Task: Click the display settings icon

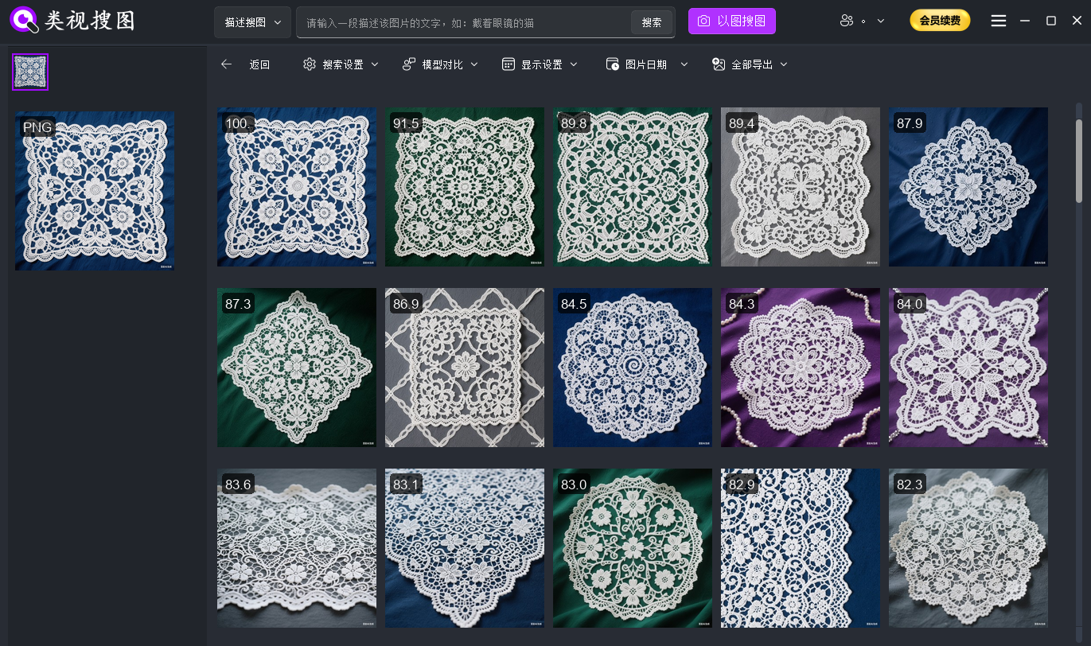Action: pos(508,64)
